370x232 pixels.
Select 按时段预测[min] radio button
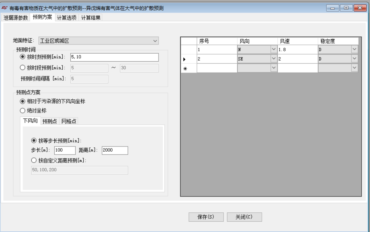(x=23, y=68)
